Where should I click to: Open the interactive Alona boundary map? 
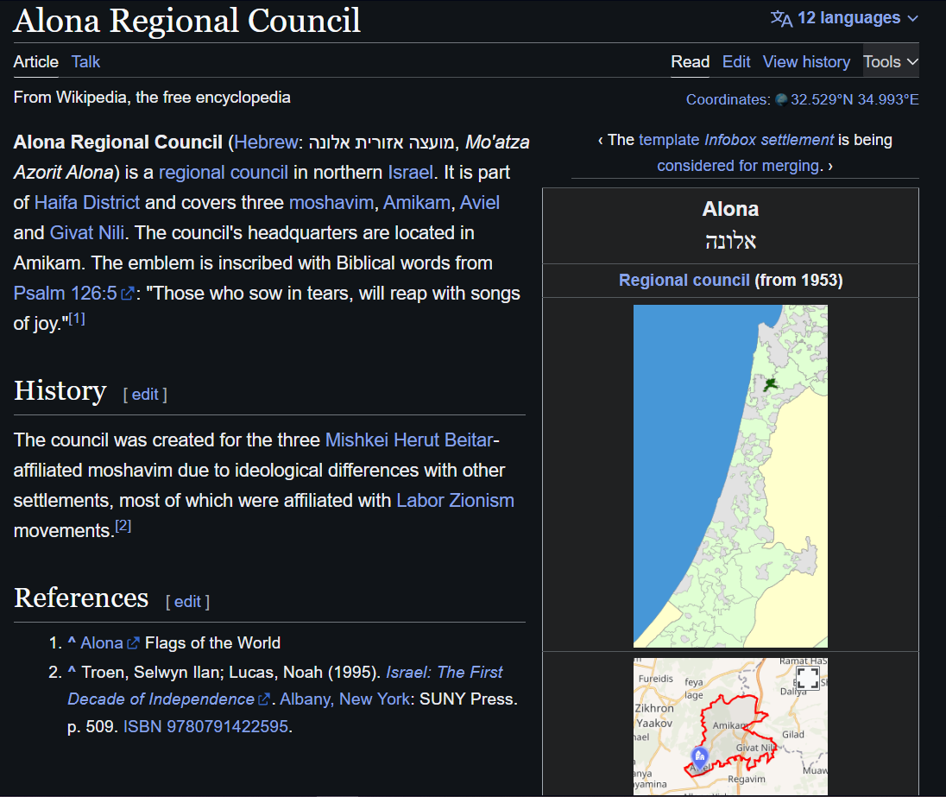point(730,726)
